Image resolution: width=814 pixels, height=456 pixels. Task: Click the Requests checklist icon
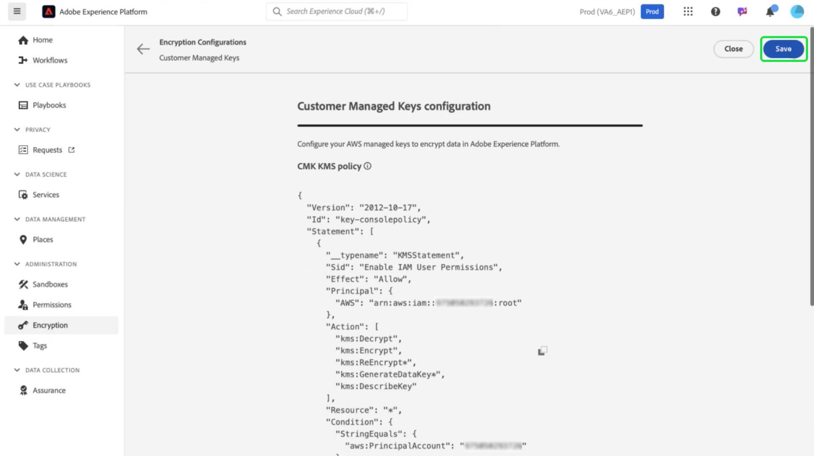pyautogui.click(x=23, y=150)
